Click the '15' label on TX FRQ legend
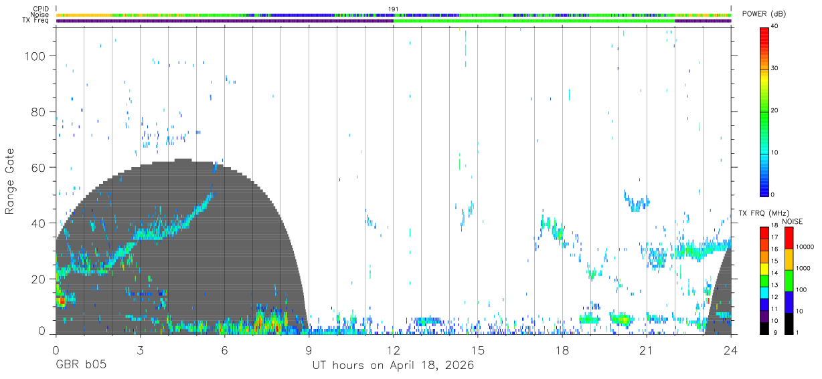Screen dimensions: 822x379 774,261
